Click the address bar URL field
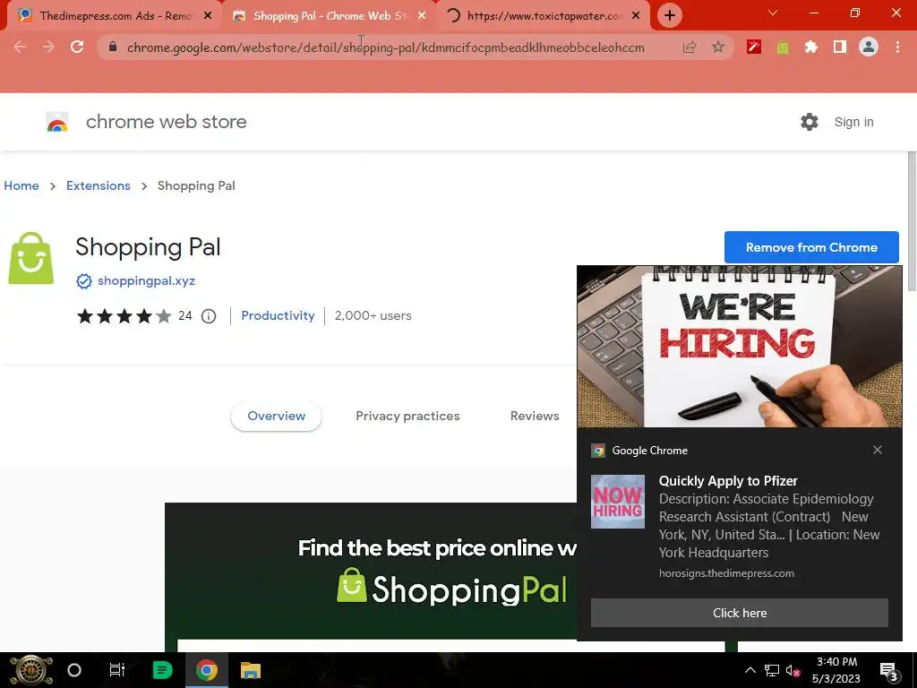Image resolution: width=917 pixels, height=688 pixels. pyautogui.click(x=386, y=47)
